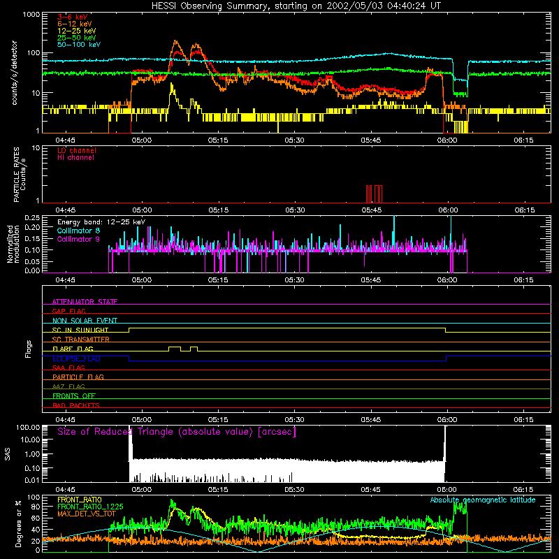559x559 pixels.
Task: Click the tall cyan Collimator 8 spike near 06:00
Action: pos(451,233)
